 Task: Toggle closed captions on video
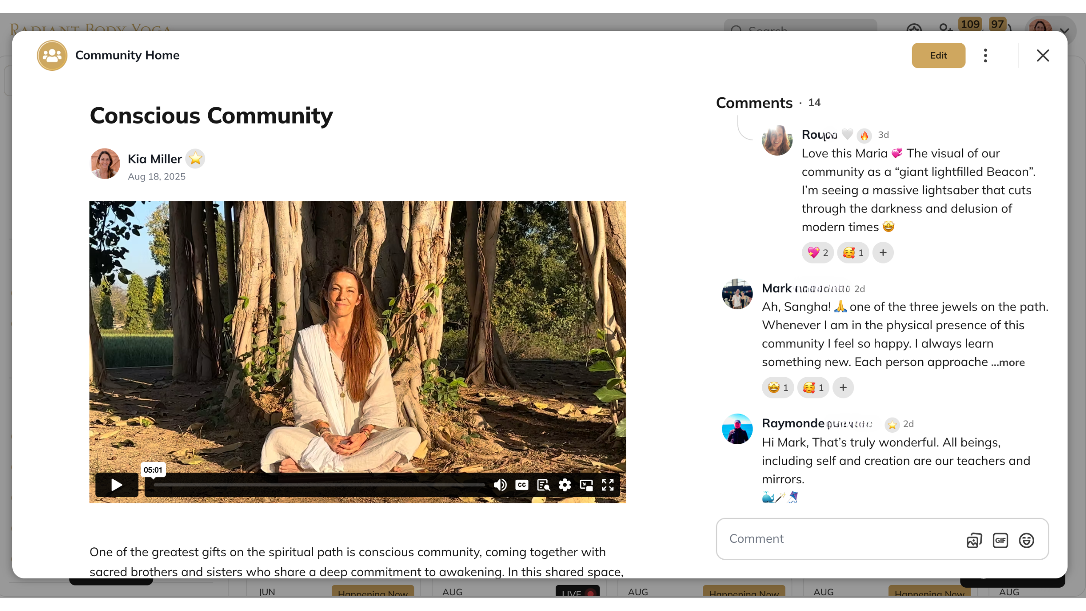(522, 485)
